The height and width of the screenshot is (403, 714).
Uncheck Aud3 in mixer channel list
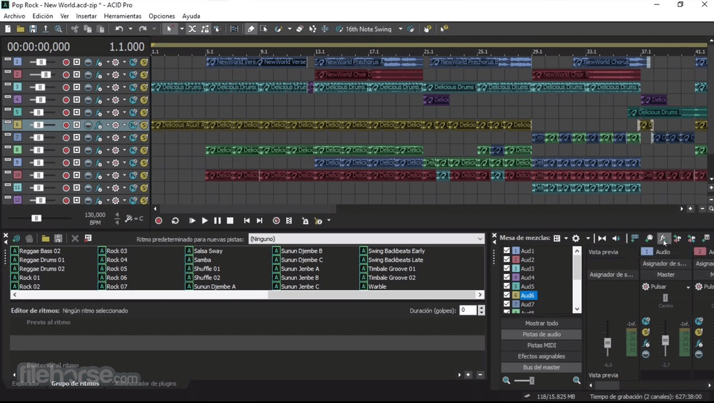pos(507,269)
